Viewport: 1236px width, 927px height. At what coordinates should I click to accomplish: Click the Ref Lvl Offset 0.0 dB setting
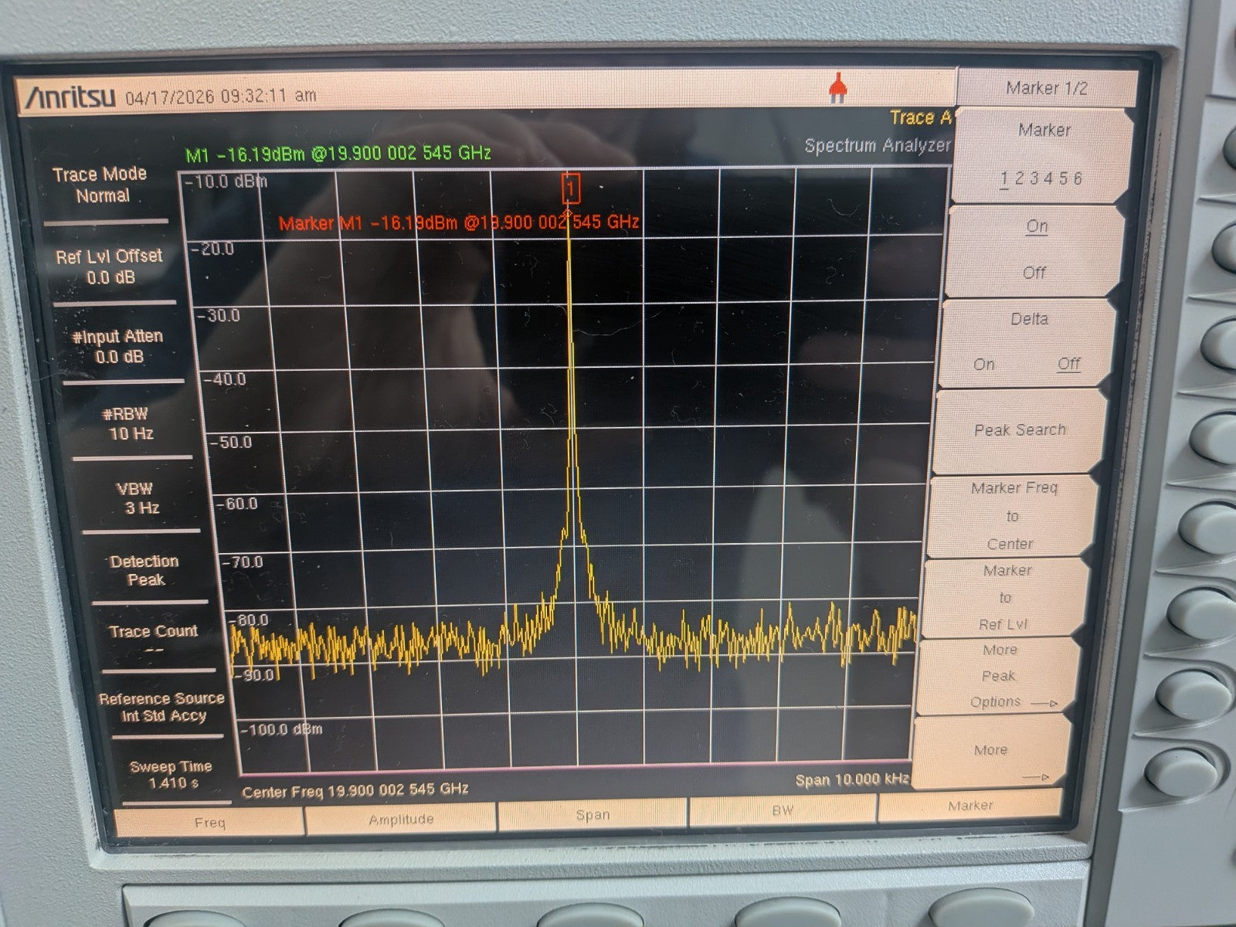(110, 267)
